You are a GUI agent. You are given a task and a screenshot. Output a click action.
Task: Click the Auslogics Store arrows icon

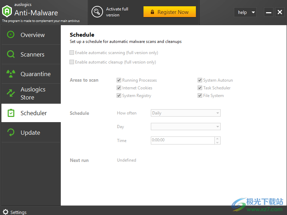(x=10, y=93)
